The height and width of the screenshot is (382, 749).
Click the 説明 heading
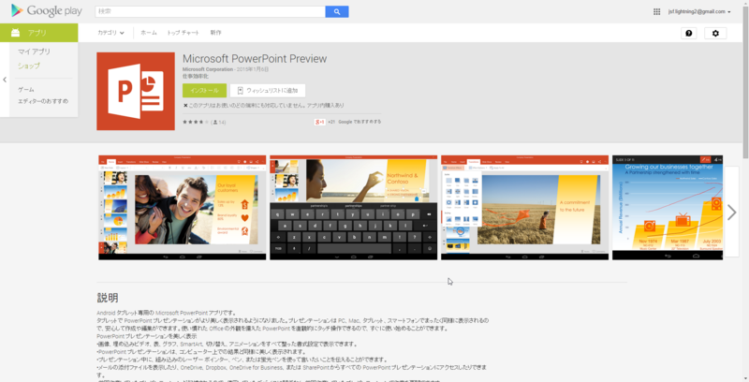tap(108, 298)
